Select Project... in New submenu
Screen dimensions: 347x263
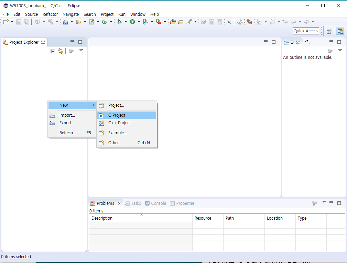pos(127,105)
